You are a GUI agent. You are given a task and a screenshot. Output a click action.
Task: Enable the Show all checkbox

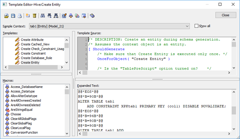point(196,26)
